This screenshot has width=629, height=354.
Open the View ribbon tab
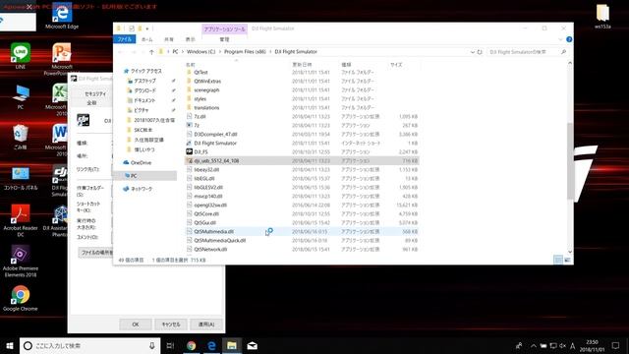point(190,39)
